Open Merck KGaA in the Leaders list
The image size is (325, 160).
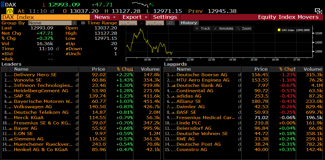pyautogui.click(x=29, y=118)
